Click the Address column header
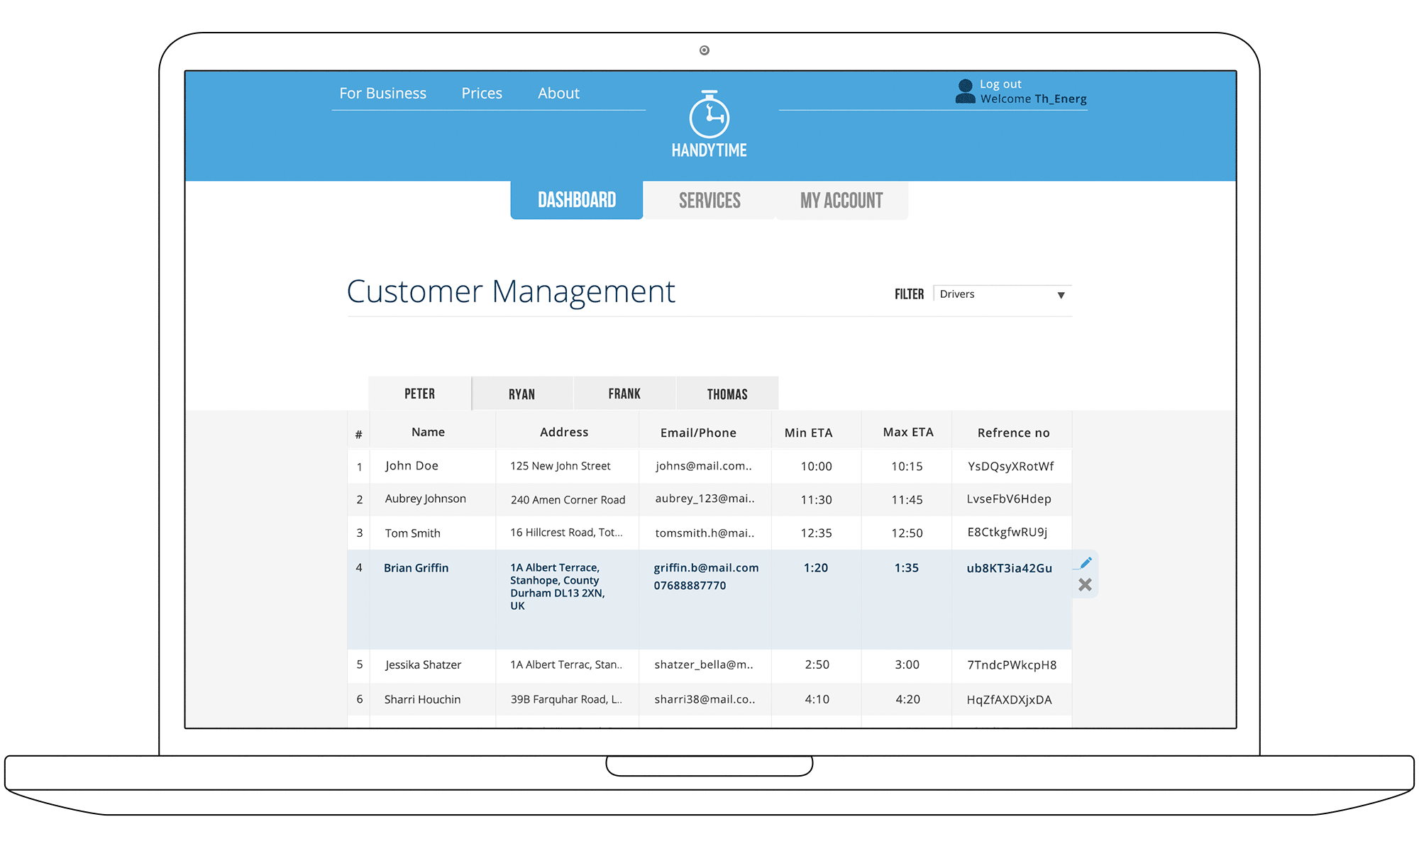This screenshot has height=851, width=1419. point(564,432)
